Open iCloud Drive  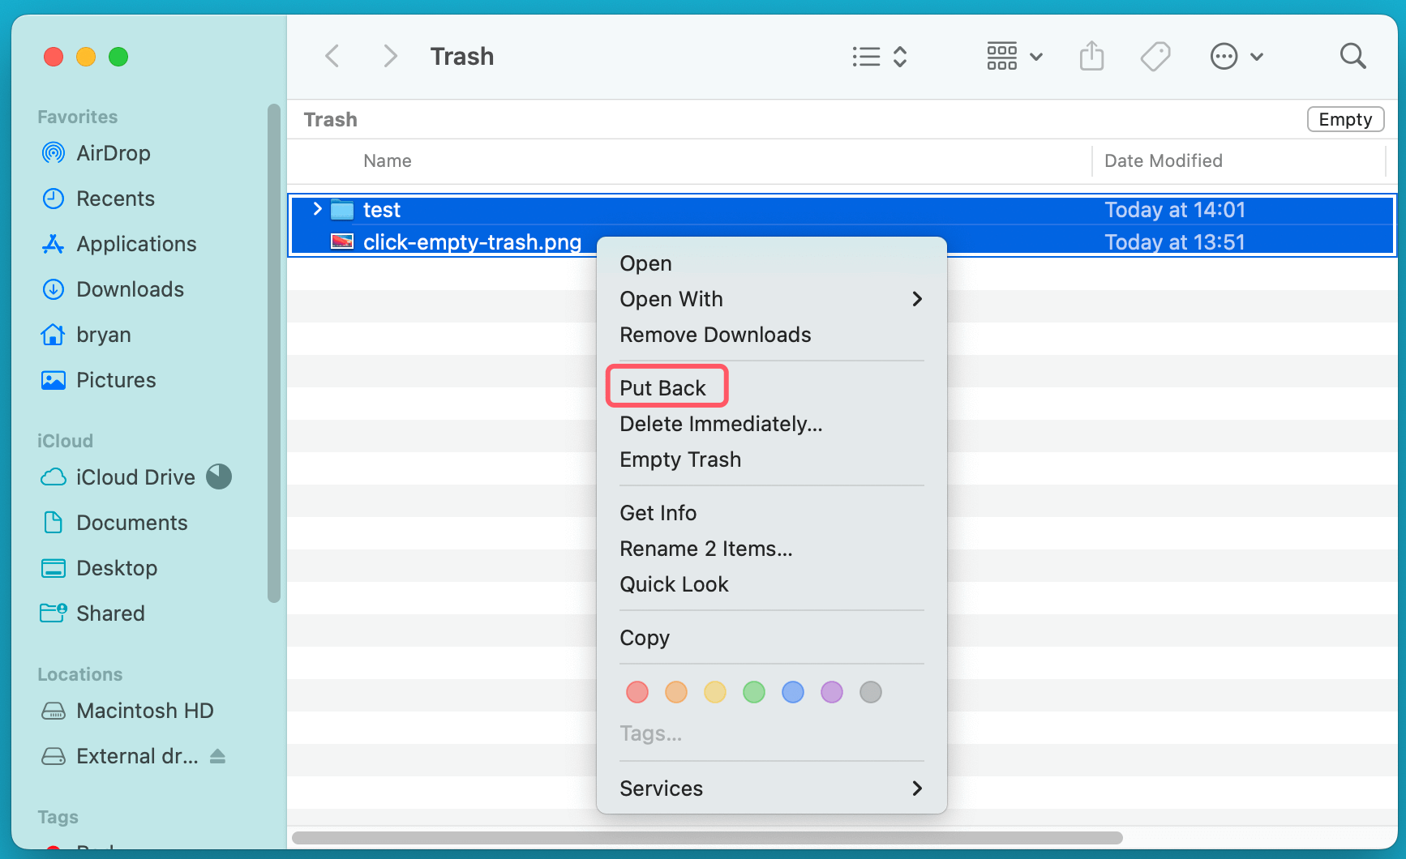tap(135, 477)
